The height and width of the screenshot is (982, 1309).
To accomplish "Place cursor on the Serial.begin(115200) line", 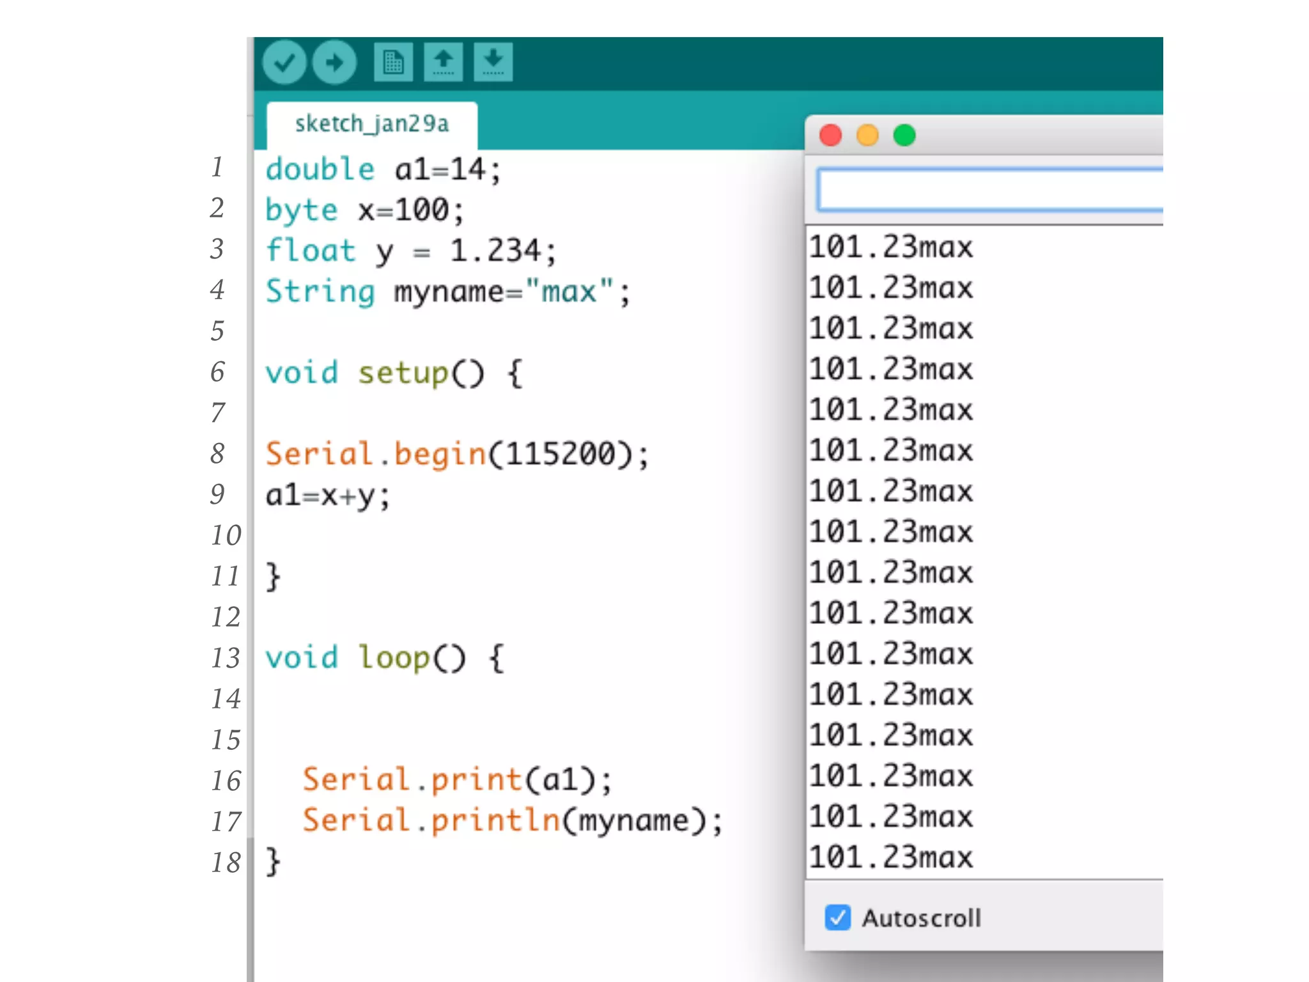I will (x=457, y=455).
